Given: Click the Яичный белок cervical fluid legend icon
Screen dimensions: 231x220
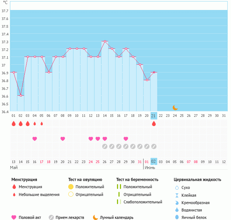Looking at the screenshot, I should pyautogui.click(x=177, y=217).
